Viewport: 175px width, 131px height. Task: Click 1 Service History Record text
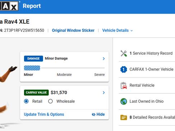(151, 53)
